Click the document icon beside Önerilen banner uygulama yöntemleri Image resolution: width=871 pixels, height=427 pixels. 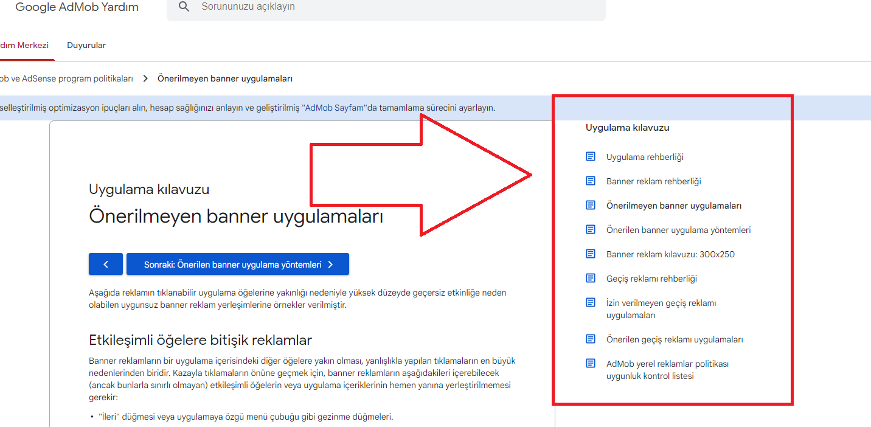590,229
